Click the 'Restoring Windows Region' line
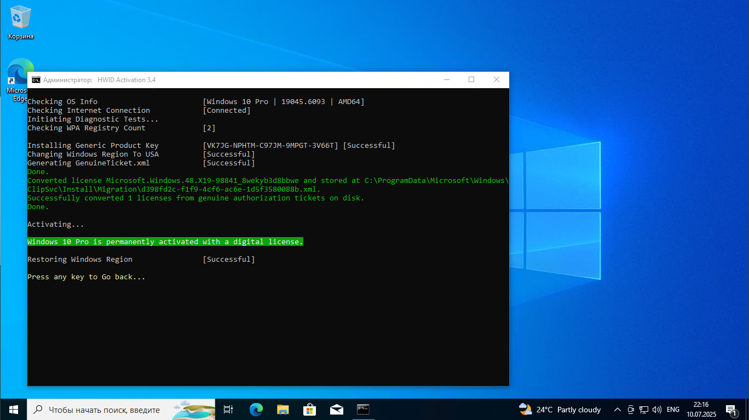Screen dimensions: 749x420 (80, 260)
